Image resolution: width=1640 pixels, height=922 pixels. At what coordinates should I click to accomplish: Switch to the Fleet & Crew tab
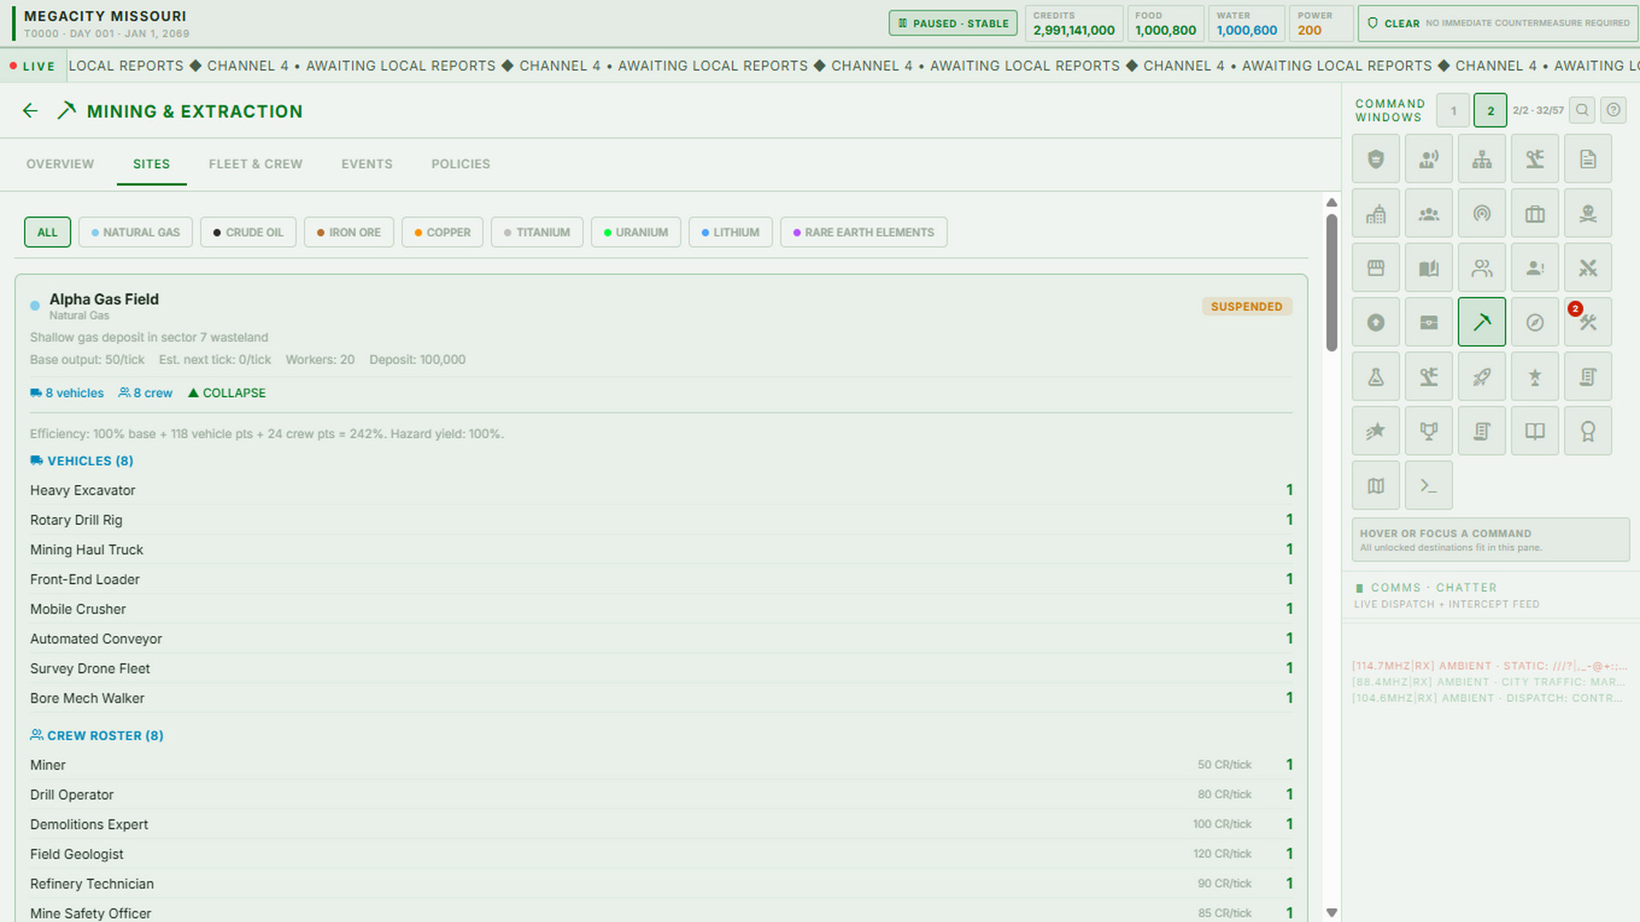coord(255,164)
